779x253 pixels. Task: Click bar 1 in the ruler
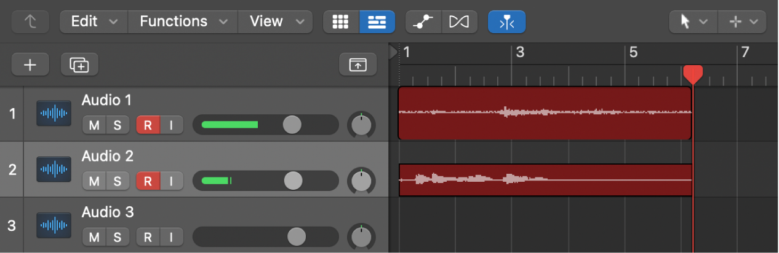[x=407, y=52]
